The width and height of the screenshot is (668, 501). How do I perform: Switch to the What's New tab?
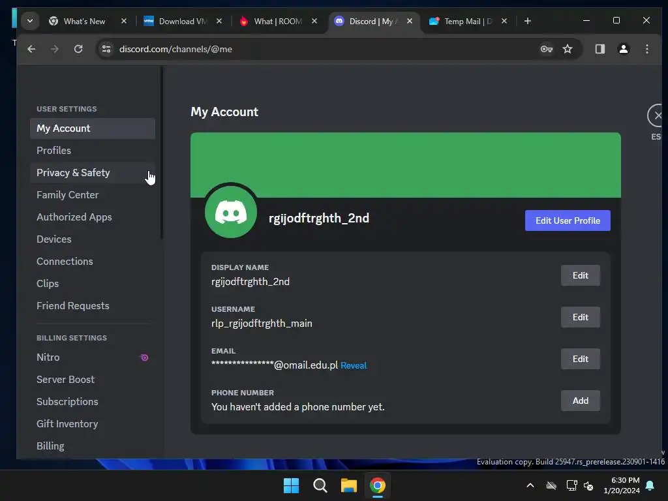coord(84,22)
